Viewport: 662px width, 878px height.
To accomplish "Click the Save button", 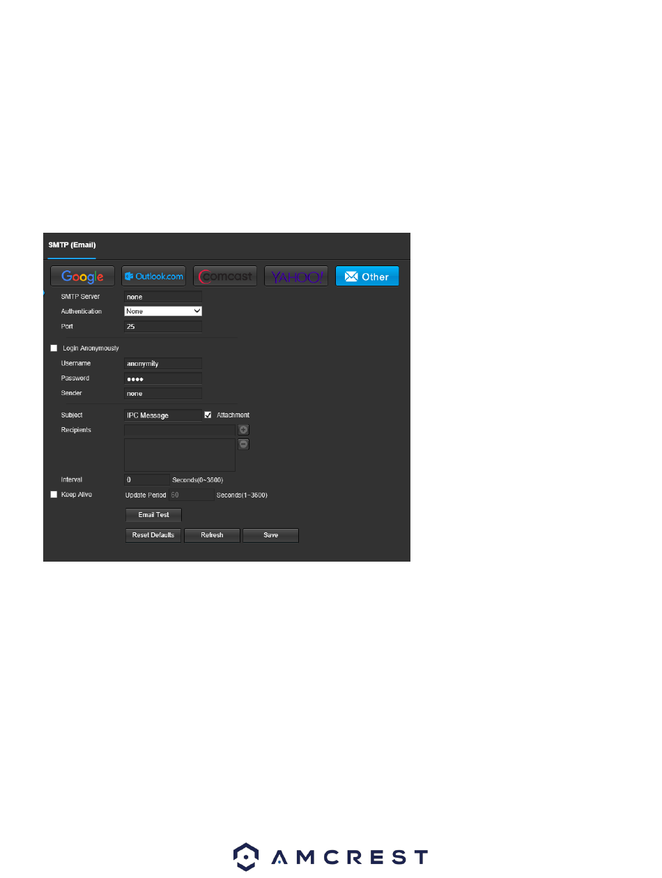I will pyautogui.click(x=270, y=535).
